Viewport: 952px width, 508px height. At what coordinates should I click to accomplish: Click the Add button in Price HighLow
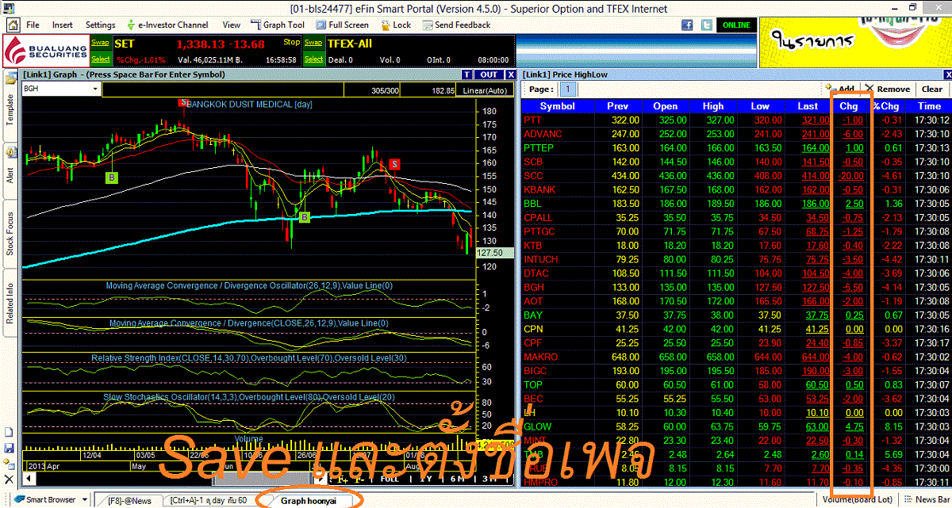841,90
